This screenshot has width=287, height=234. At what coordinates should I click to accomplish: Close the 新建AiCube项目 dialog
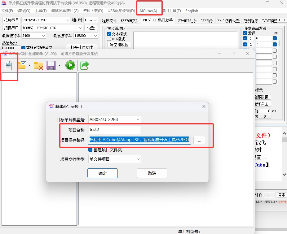tap(204, 106)
